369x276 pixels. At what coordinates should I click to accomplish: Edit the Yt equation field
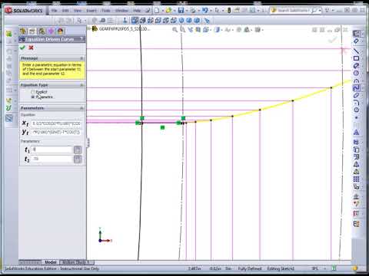56,132
